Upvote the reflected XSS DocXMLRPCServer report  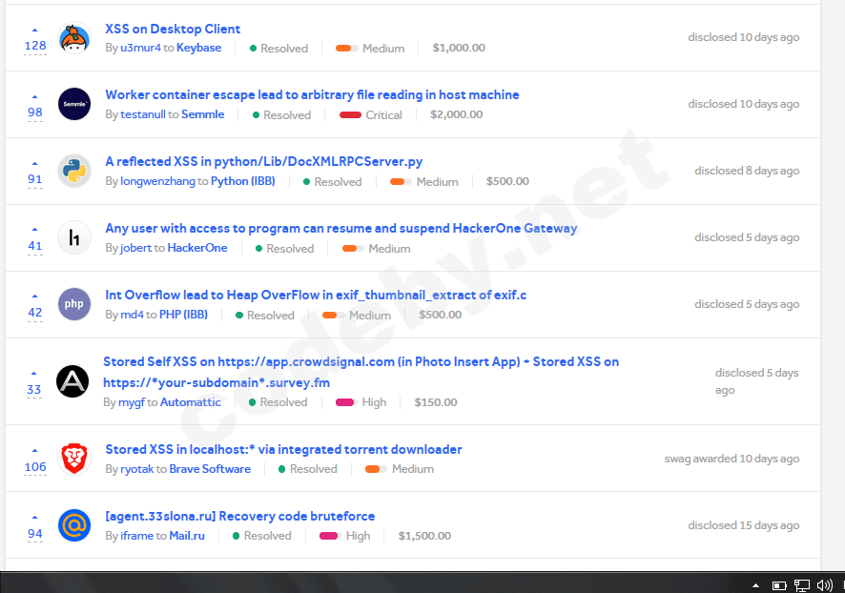[35, 163]
